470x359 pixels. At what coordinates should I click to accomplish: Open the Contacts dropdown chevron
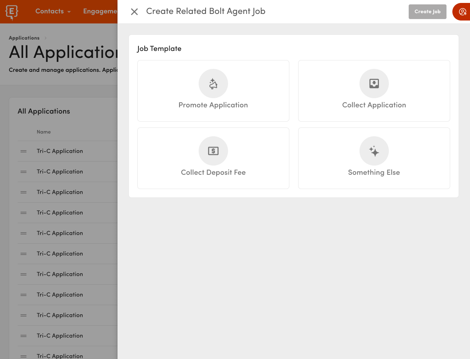click(x=69, y=11)
